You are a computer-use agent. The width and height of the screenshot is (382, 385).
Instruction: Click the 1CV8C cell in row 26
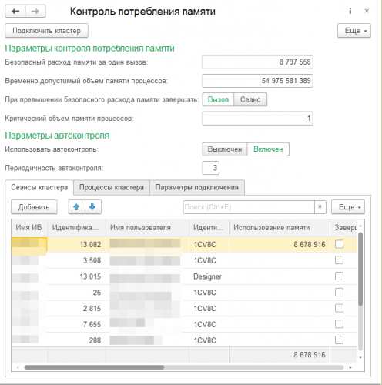209,293
